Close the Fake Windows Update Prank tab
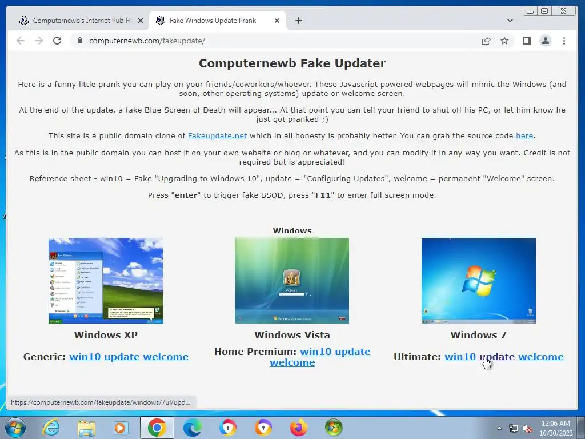This screenshot has width=585, height=439. (277, 21)
